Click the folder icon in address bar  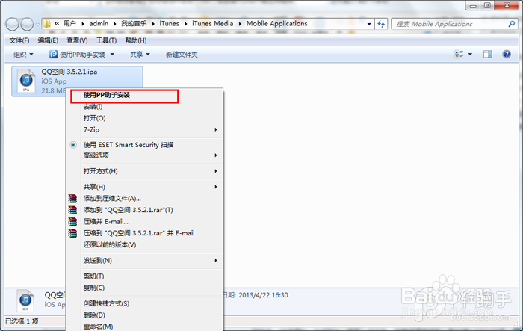coord(47,24)
